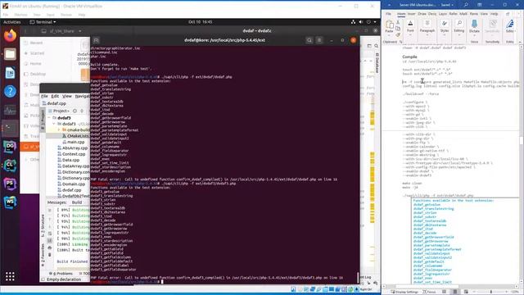The height and width of the screenshot is (295, 524).
Task: Open Context.cpp in CLion project tree
Action: click(74, 154)
